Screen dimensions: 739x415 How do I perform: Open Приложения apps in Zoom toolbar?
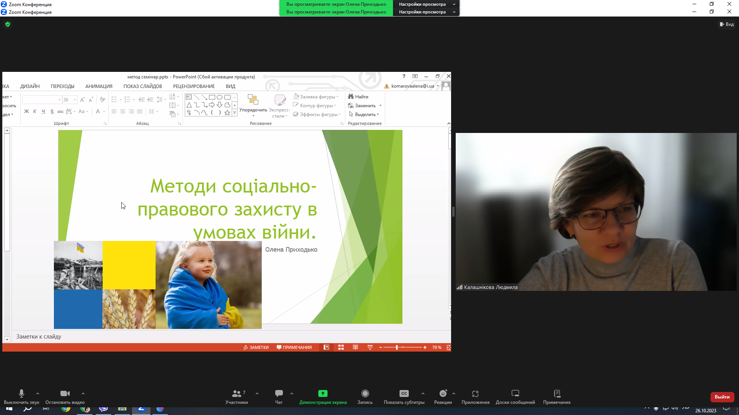pos(475,397)
